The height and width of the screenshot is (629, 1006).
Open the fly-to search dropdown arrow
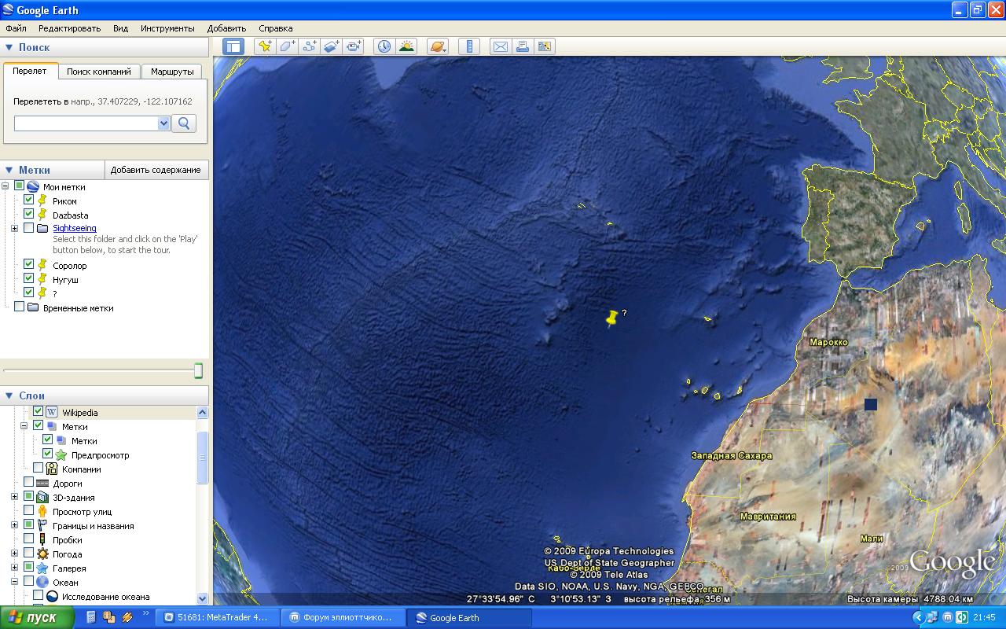pyautogui.click(x=163, y=123)
